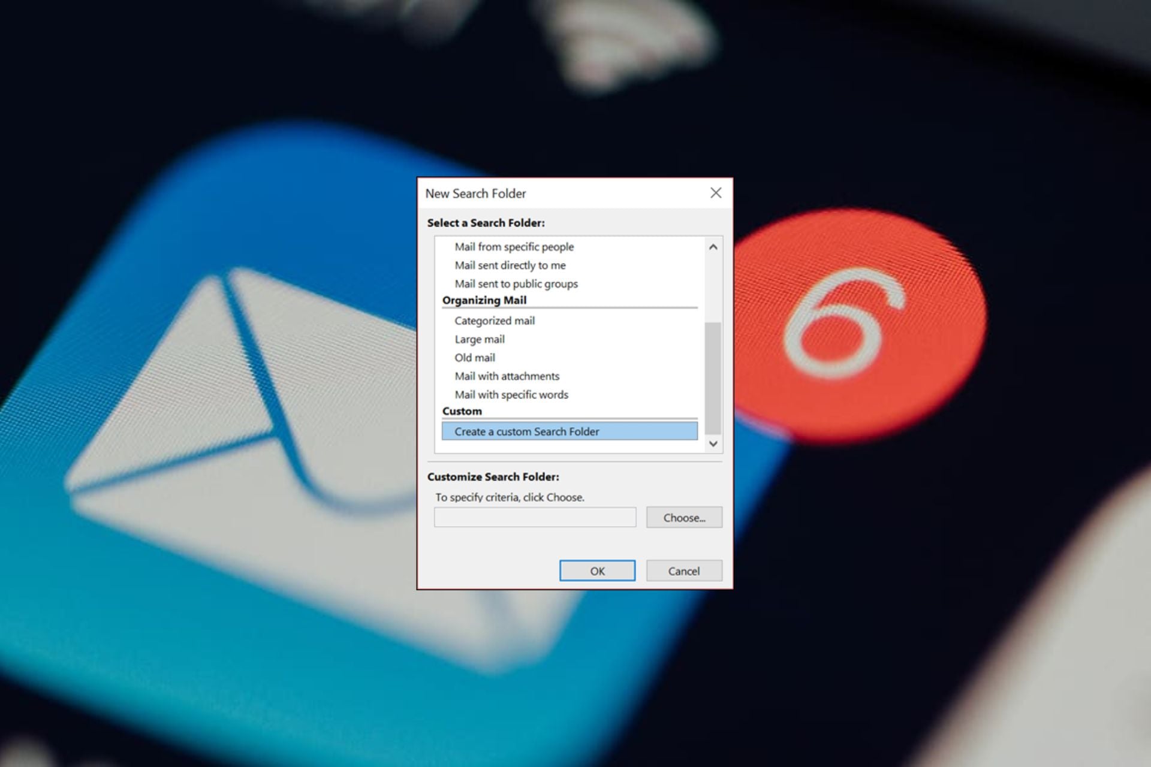Click the list scrollbar thumb

tap(713, 378)
